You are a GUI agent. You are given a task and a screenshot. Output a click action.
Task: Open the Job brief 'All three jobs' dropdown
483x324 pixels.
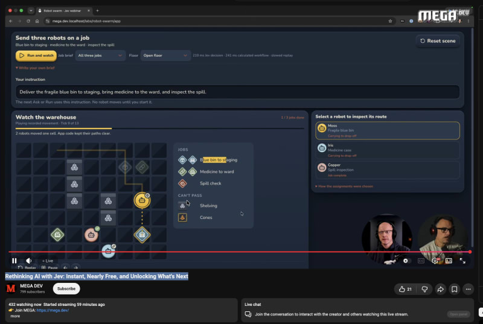(100, 56)
